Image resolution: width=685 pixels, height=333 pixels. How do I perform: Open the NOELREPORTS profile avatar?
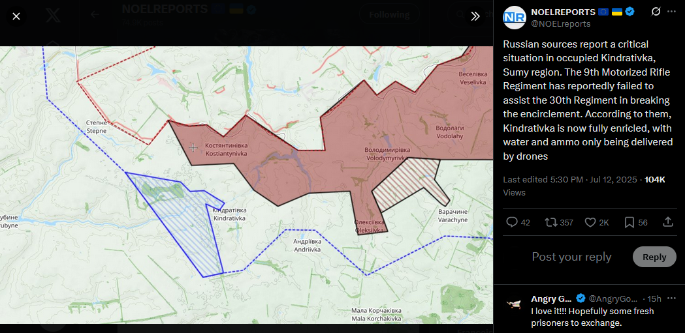point(514,18)
